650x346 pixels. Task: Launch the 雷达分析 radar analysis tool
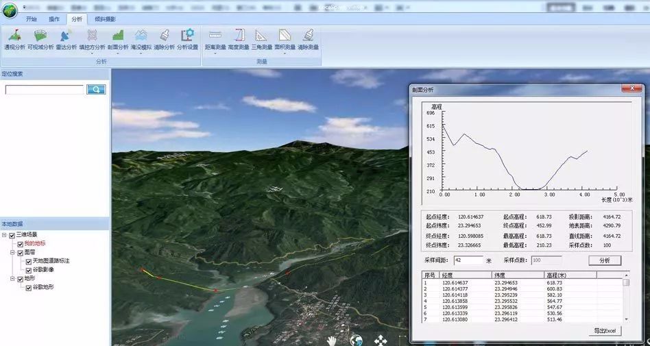pos(67,40)
